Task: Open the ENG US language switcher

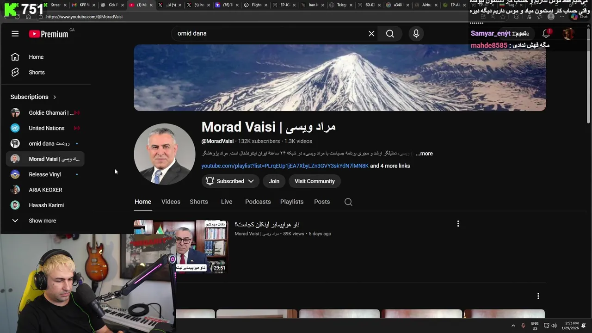Action: click(x=535, y=326)
